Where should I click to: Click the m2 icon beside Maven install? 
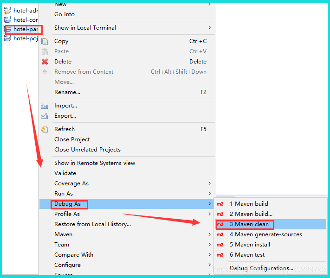coord(220,245)
